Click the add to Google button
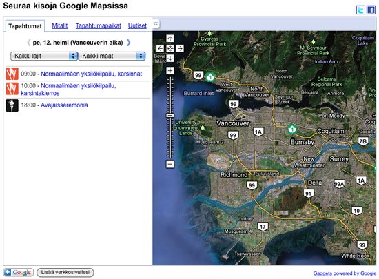The image size is (379, 279). point(19,273)
